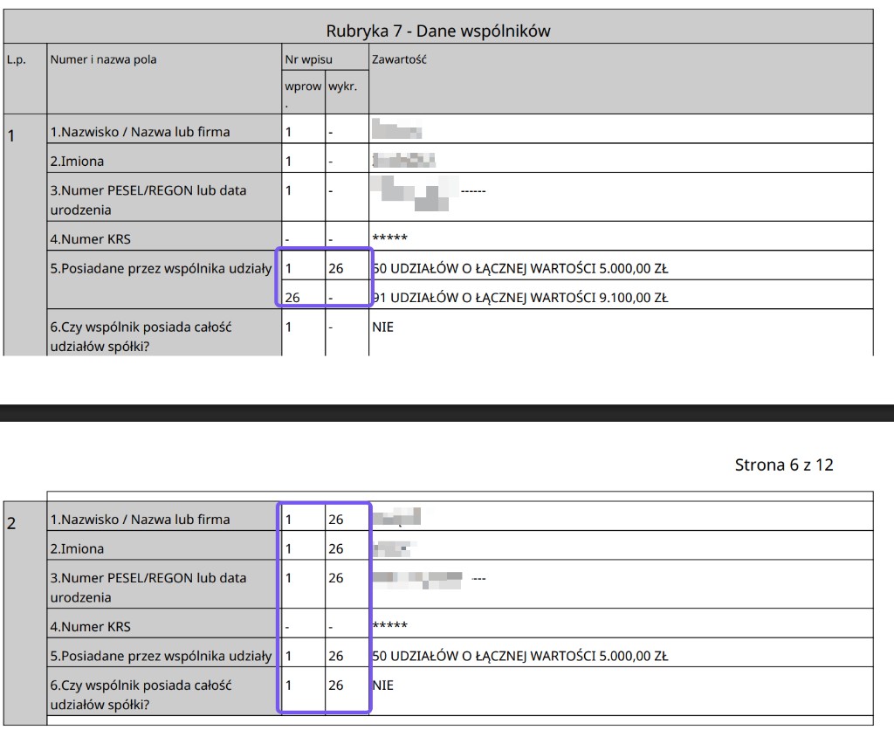Click the 'Zawartość' column header

[x=399, y=59]
